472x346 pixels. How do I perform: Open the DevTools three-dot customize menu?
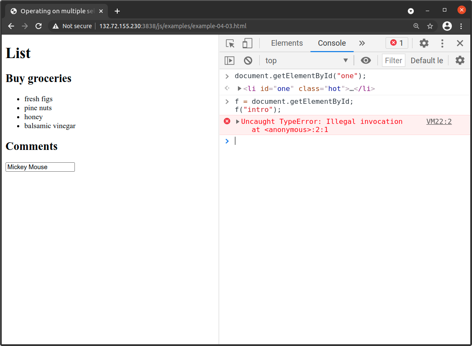pos(442,43)
